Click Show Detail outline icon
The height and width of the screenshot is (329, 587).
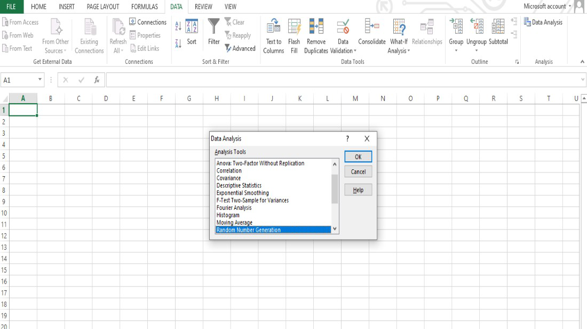point(514,22)
